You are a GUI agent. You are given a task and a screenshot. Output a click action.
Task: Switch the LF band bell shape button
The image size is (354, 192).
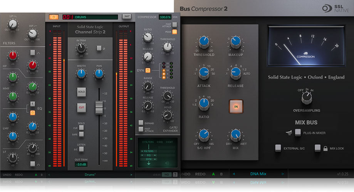tap(32, 164)
